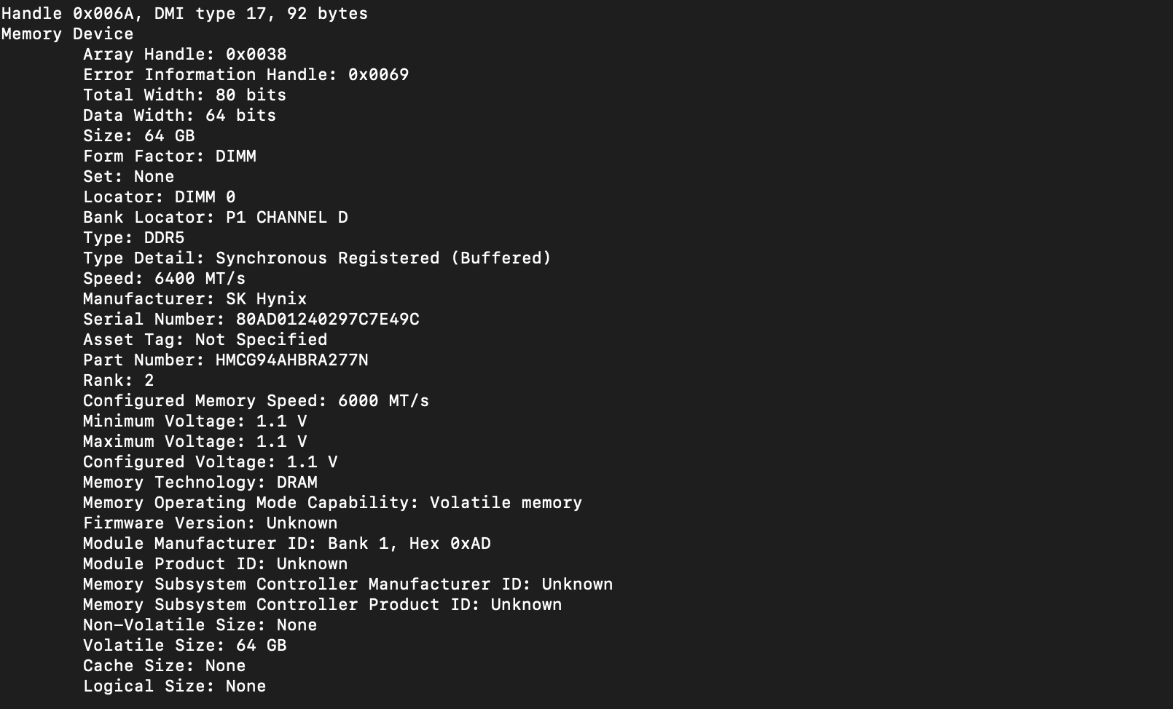Click the Error Information Handle value 0x0069
Image resolution: width=1173 pixels, height=709 pixels.
click(378, 75)
